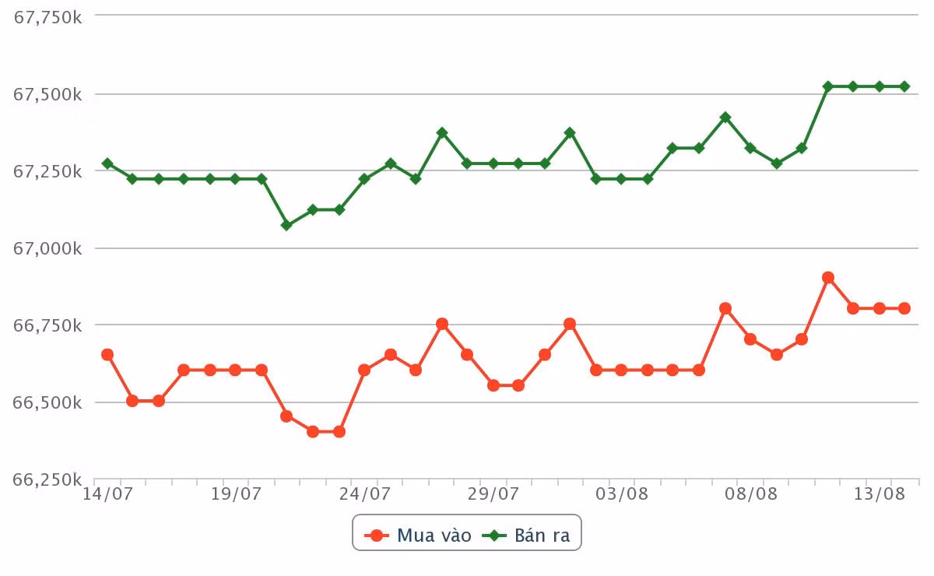Click the first red circle above 14/07
Screen dimensions: 934x576
(x=107, y=355)
